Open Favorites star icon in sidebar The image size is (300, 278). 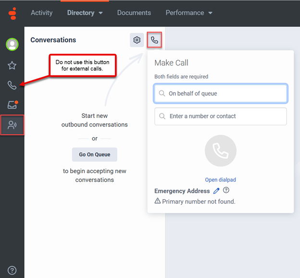12,65
